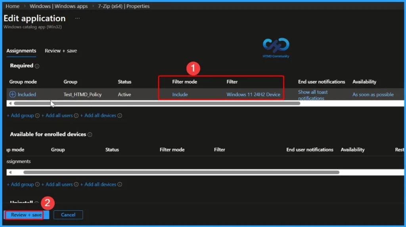This screenshot has height=227, width=406.
Task: Open 7-Zip (x64) | Properties breadcrumb
Action: [x=124, y=6]
